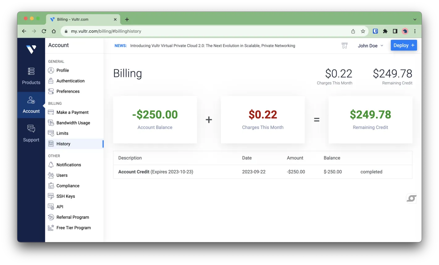Expand the John Doe account dropdown
The height and width of the screenshot is (265, 439).
(370, 46)
